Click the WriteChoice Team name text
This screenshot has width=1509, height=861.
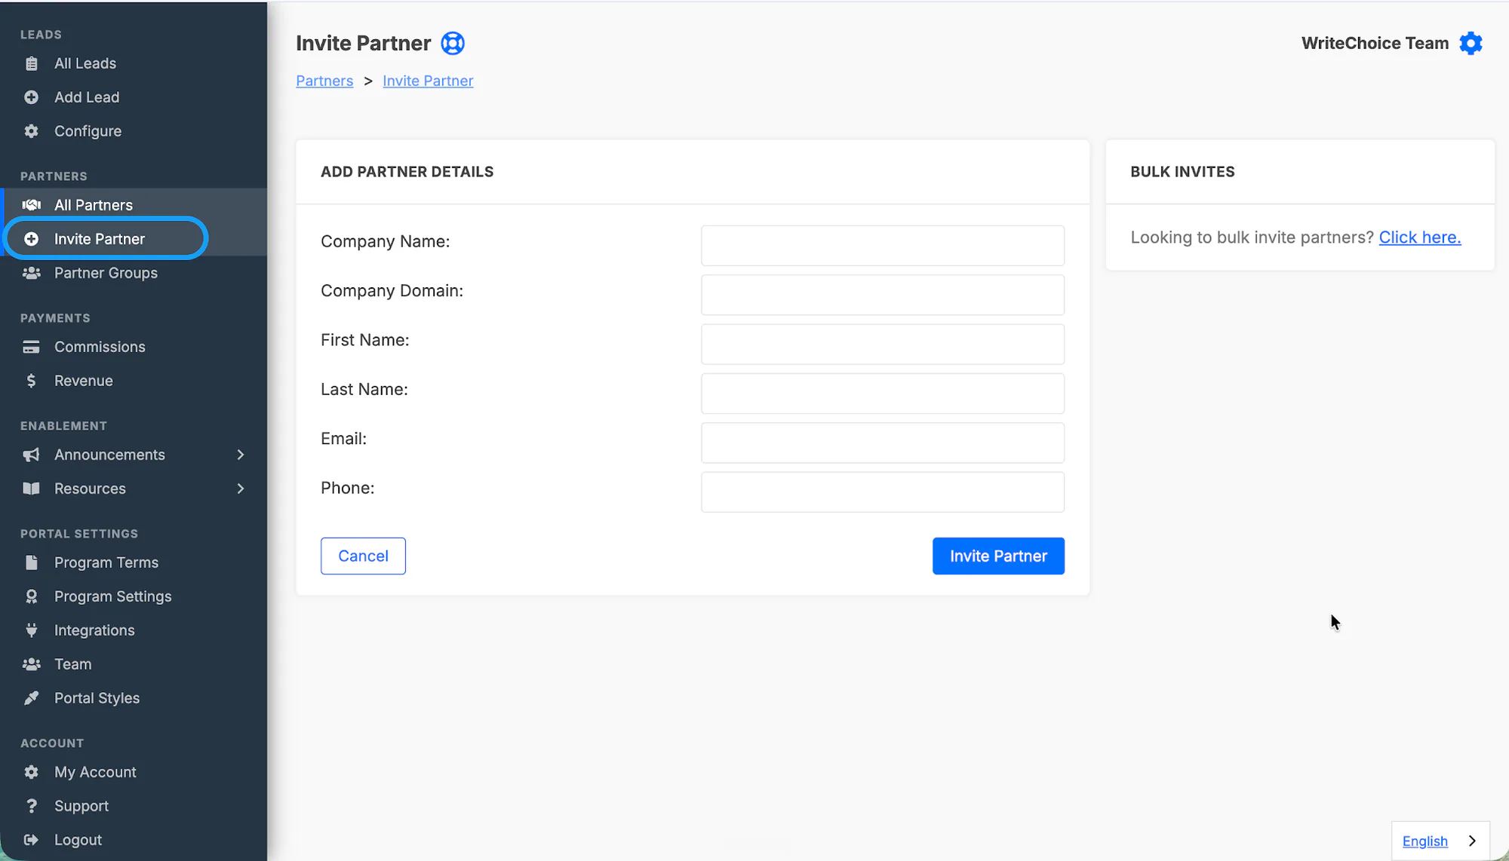click(x=1375, y=44)
